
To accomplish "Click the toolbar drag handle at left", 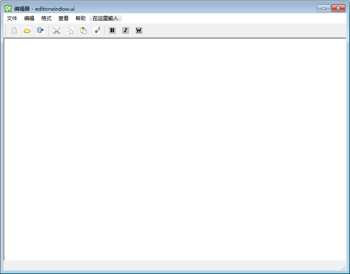I will click(x=6, y=30).
